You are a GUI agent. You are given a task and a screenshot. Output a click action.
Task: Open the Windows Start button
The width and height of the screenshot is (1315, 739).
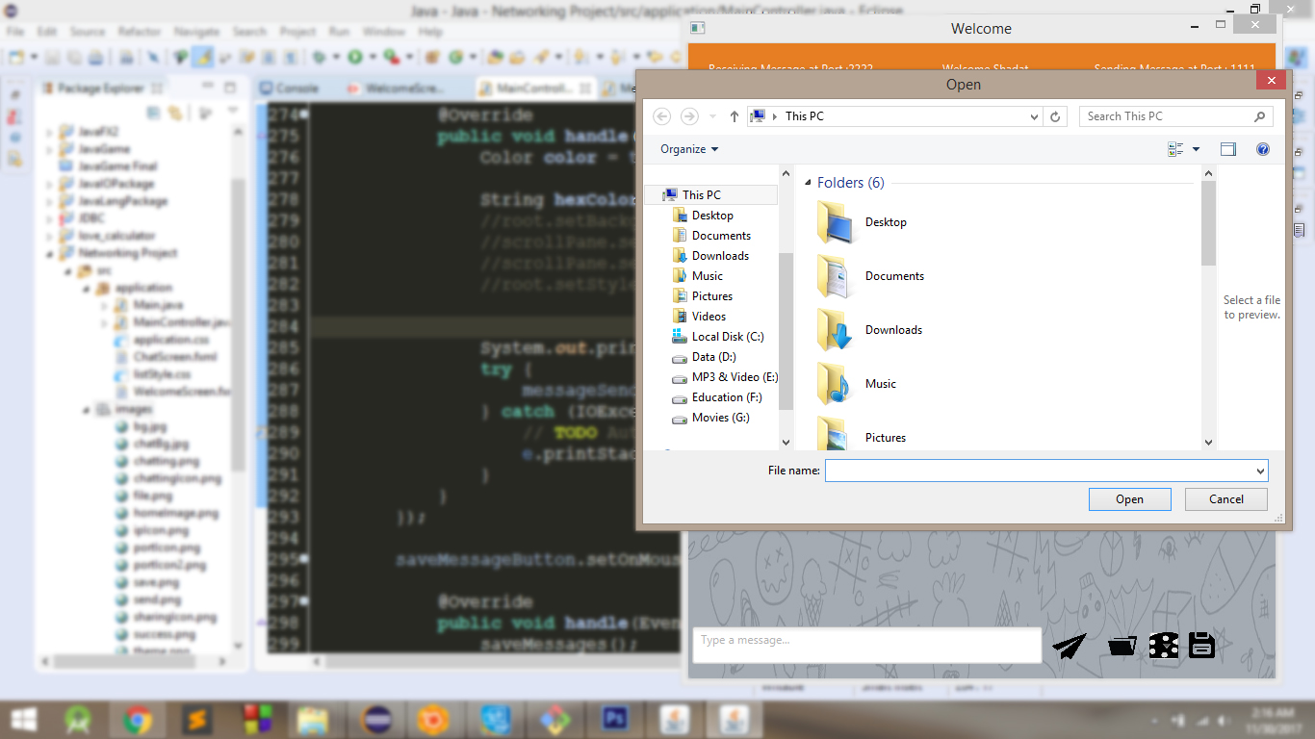click(25, 719)
